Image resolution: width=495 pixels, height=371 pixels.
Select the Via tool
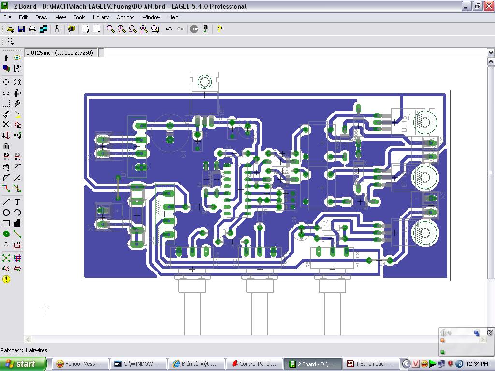[6, 234]
